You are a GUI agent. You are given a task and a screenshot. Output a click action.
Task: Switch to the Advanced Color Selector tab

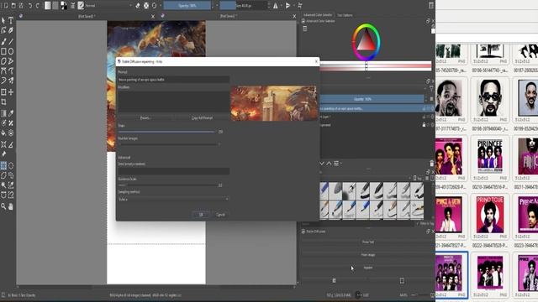point(318,15)
